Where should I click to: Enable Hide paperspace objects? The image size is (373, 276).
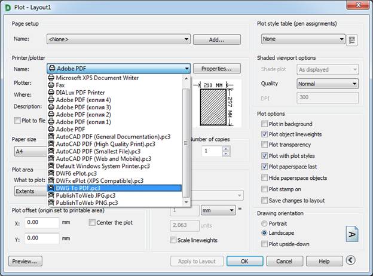pyautogui.click(x=264, y=178)
